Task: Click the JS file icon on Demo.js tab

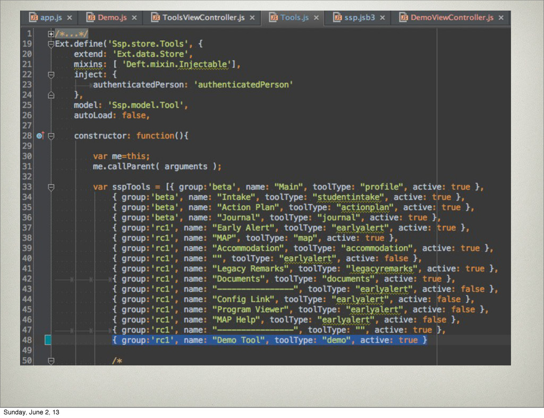Action: (91, 18)
